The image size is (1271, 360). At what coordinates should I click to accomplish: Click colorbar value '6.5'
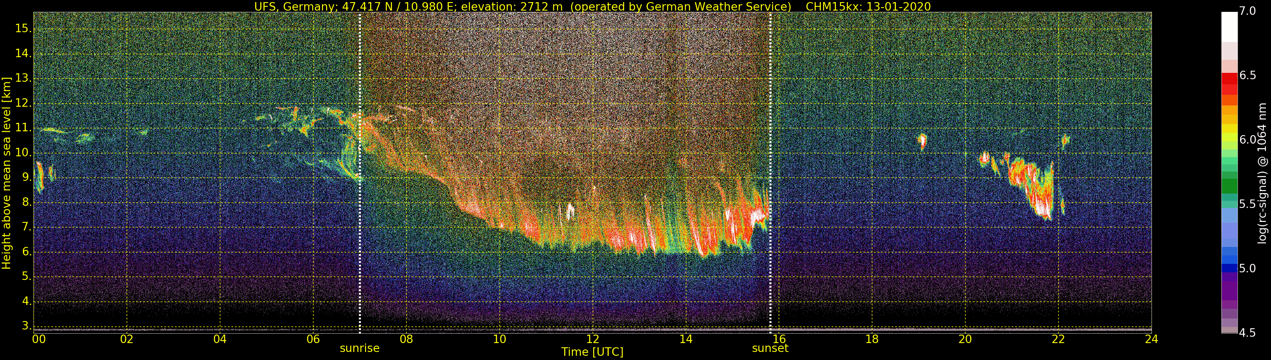click(x=1247, y=75)
